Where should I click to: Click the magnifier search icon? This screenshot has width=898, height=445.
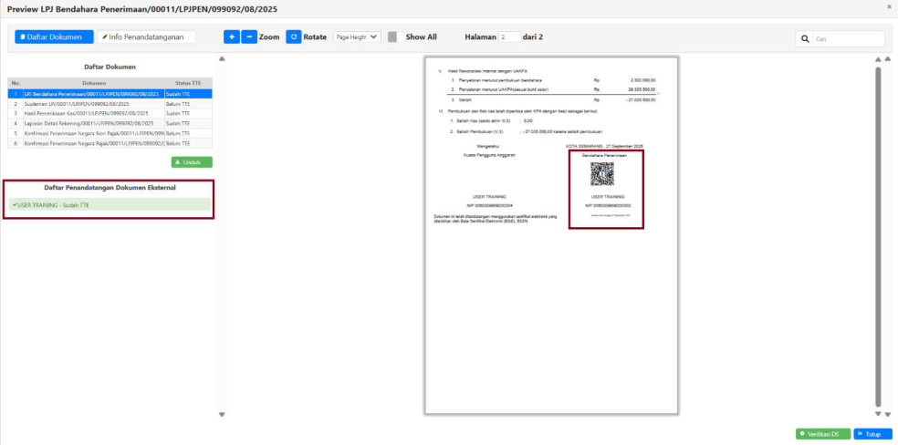pos(805,39)
